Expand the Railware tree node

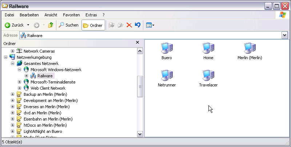[x=26, y=76]
